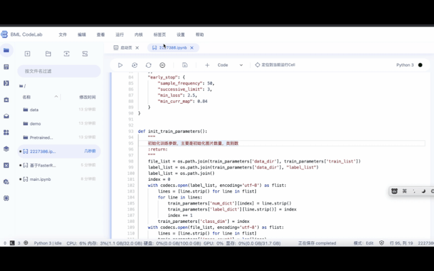The width and height of the screenshot is (434, 271).
Task: Click the circular play icon to run all cells
Action: (x=135, y=65)
